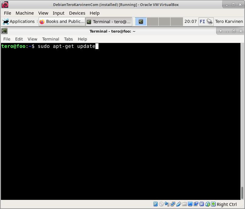Image resolution: width=245 pixels, height=209 pixels.
Task: Click the terminal vertical scrollbar handle
Action: [x=242, y=193]
